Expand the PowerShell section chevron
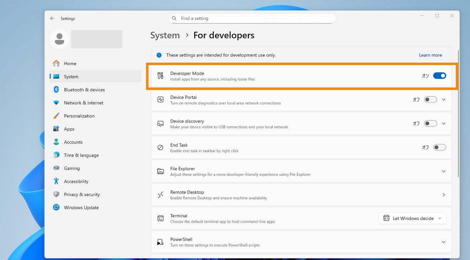Screen dimensions: 470x260 pyautogui.click(x=443, y=242)
